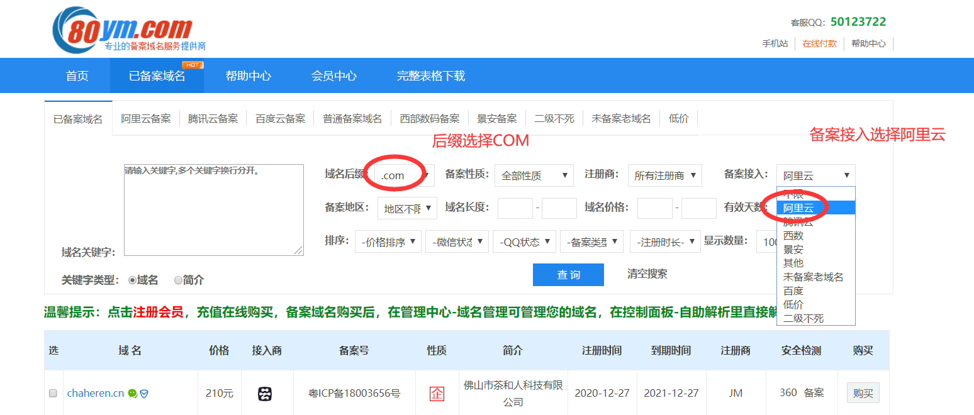Switch to the 普通备案域名 tab
Screen dimensions: 974x415
click(x=352, y=118)
